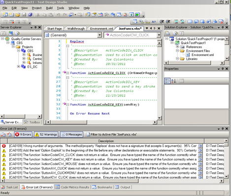Click the Description column header

tap(106, 141)
